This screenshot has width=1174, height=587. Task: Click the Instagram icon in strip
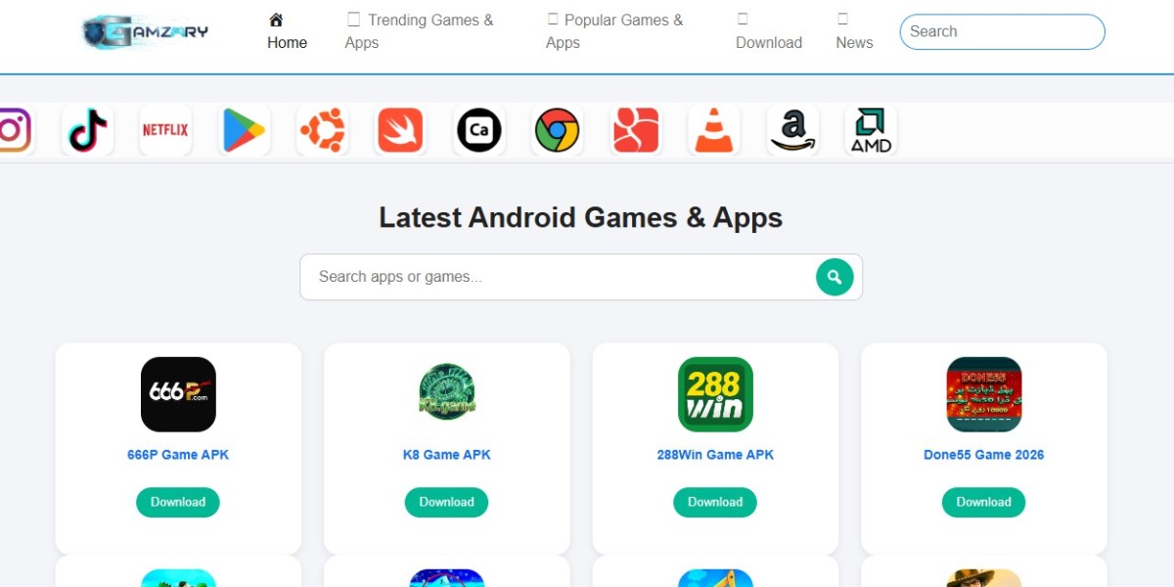coord(16,130)
